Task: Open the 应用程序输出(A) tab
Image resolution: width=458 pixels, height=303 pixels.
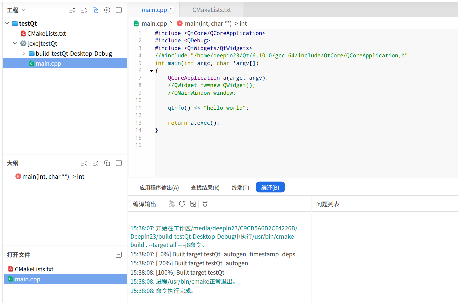Action: tap(159, 187)
